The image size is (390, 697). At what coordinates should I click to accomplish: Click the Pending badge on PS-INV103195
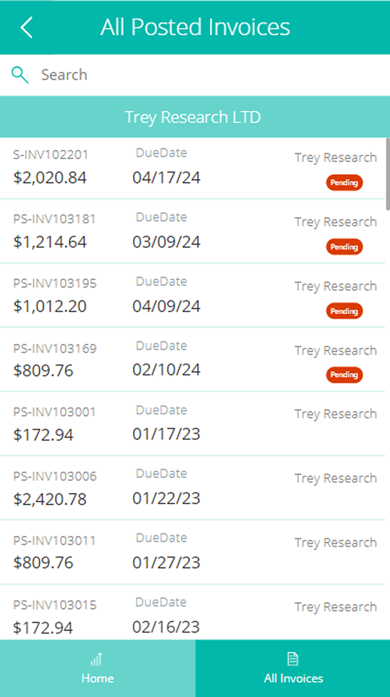[344, 311]
